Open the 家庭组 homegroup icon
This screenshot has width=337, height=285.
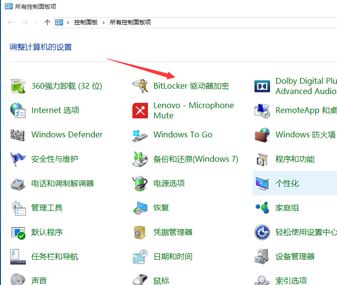coord(262,208)
